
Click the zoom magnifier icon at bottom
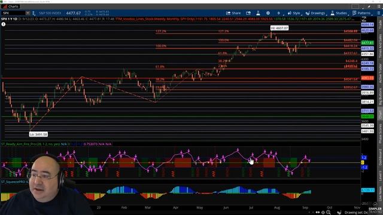click(x=329, y=213)
